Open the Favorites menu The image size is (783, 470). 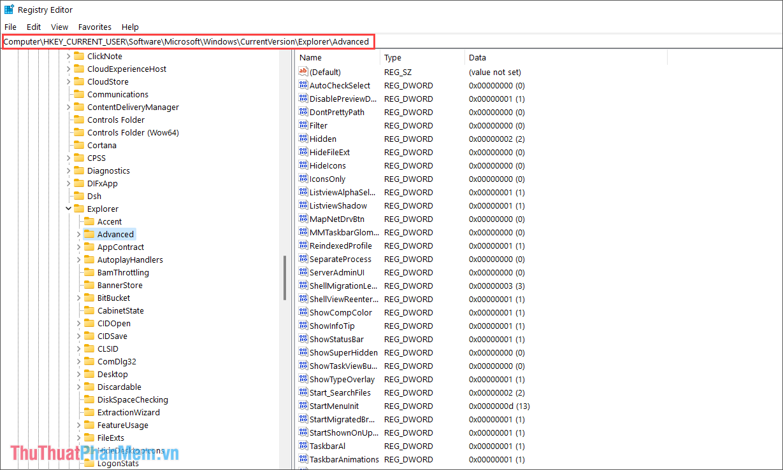(94, 27)
